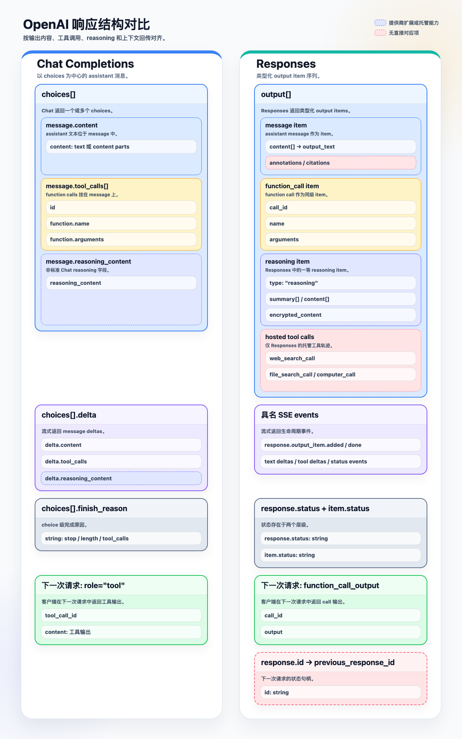Select 'call_id' row under function_call_output
The width and height of the screenshot is (462, 739).
pyautogui.click(x=341, y=615)
